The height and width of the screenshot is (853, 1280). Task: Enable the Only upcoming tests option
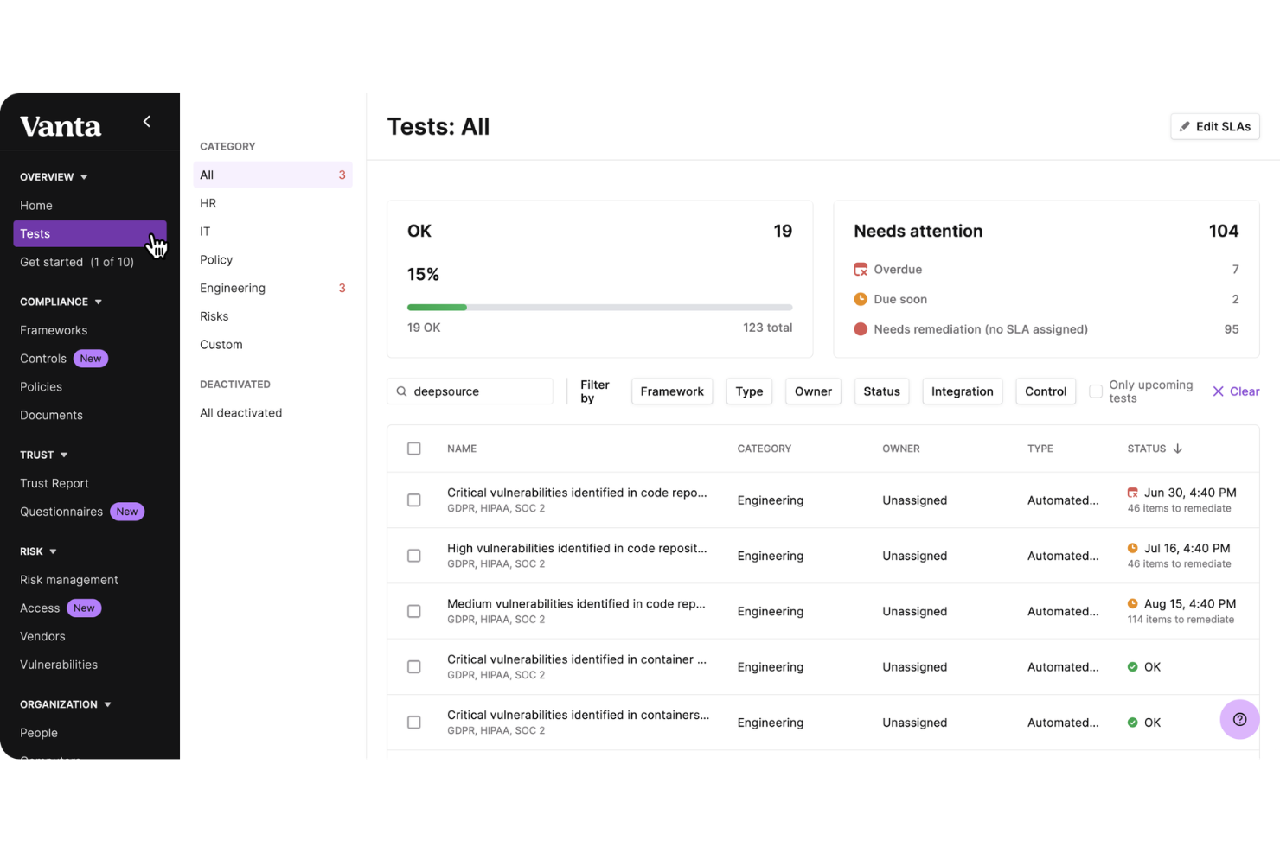[x=1096, y=391]
